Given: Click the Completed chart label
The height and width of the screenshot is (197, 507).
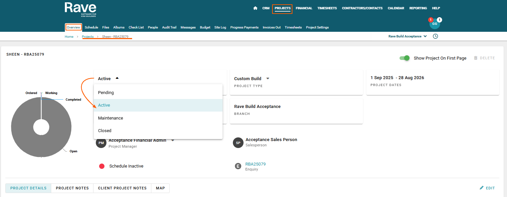Looking at the screenshot, I should coord(73,100).
